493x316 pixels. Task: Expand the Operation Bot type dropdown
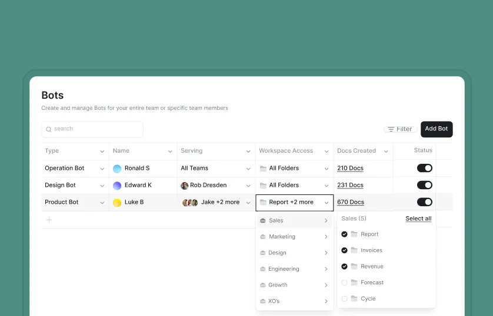(102, 169)
